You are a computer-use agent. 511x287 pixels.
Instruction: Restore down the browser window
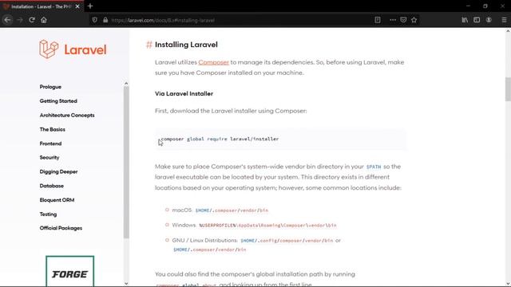tap(485, 6)
